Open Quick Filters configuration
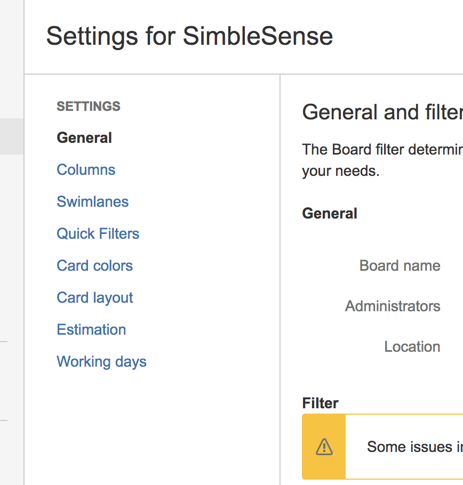Screen dimensions: 463x485 (x=98, y=234)
